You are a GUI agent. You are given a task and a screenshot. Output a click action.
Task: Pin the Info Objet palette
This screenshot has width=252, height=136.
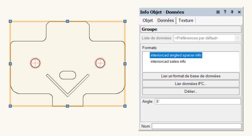pyautogui.click(x=232, y=12)
